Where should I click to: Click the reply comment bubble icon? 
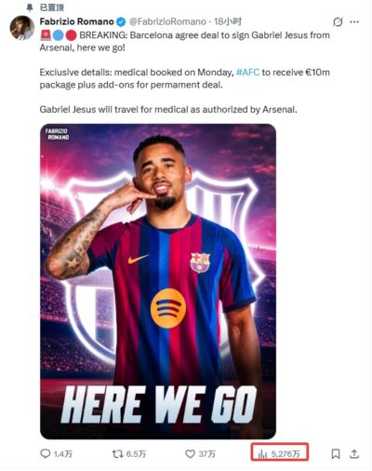coord(46,453)
